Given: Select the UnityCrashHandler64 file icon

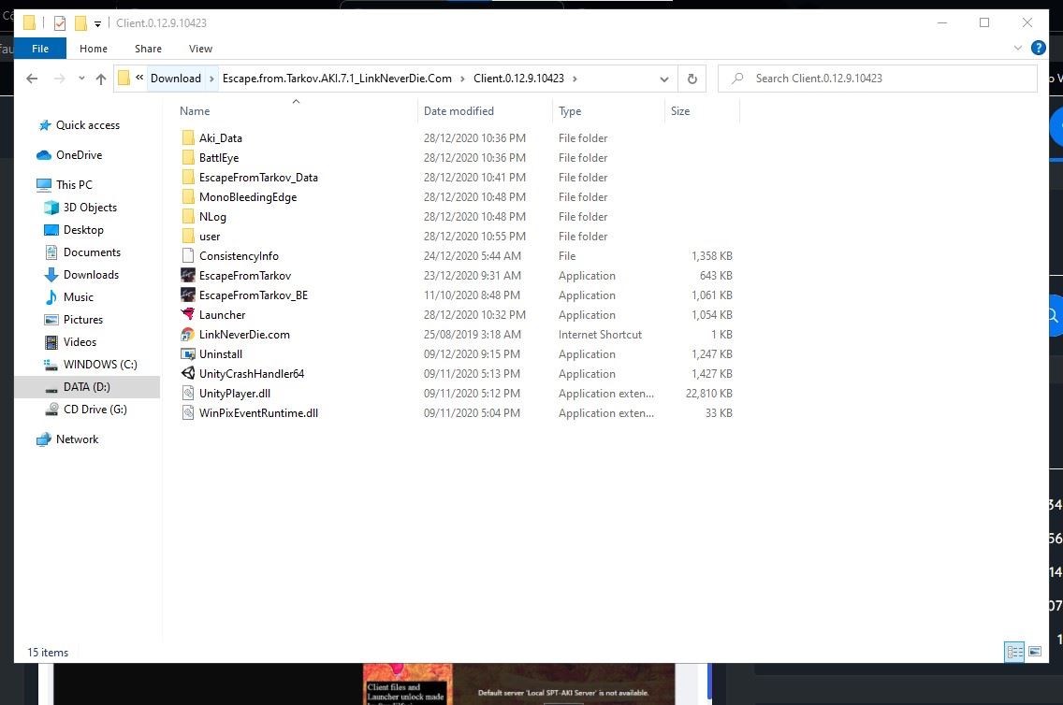Looking at the screenshot, I should [x=189, y=374].
